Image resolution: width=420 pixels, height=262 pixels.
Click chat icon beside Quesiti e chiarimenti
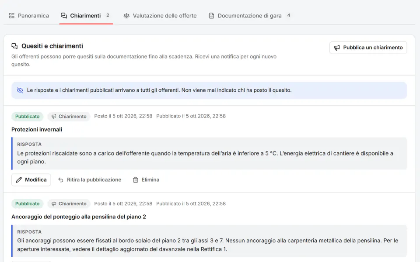click(x=14, y=46)
